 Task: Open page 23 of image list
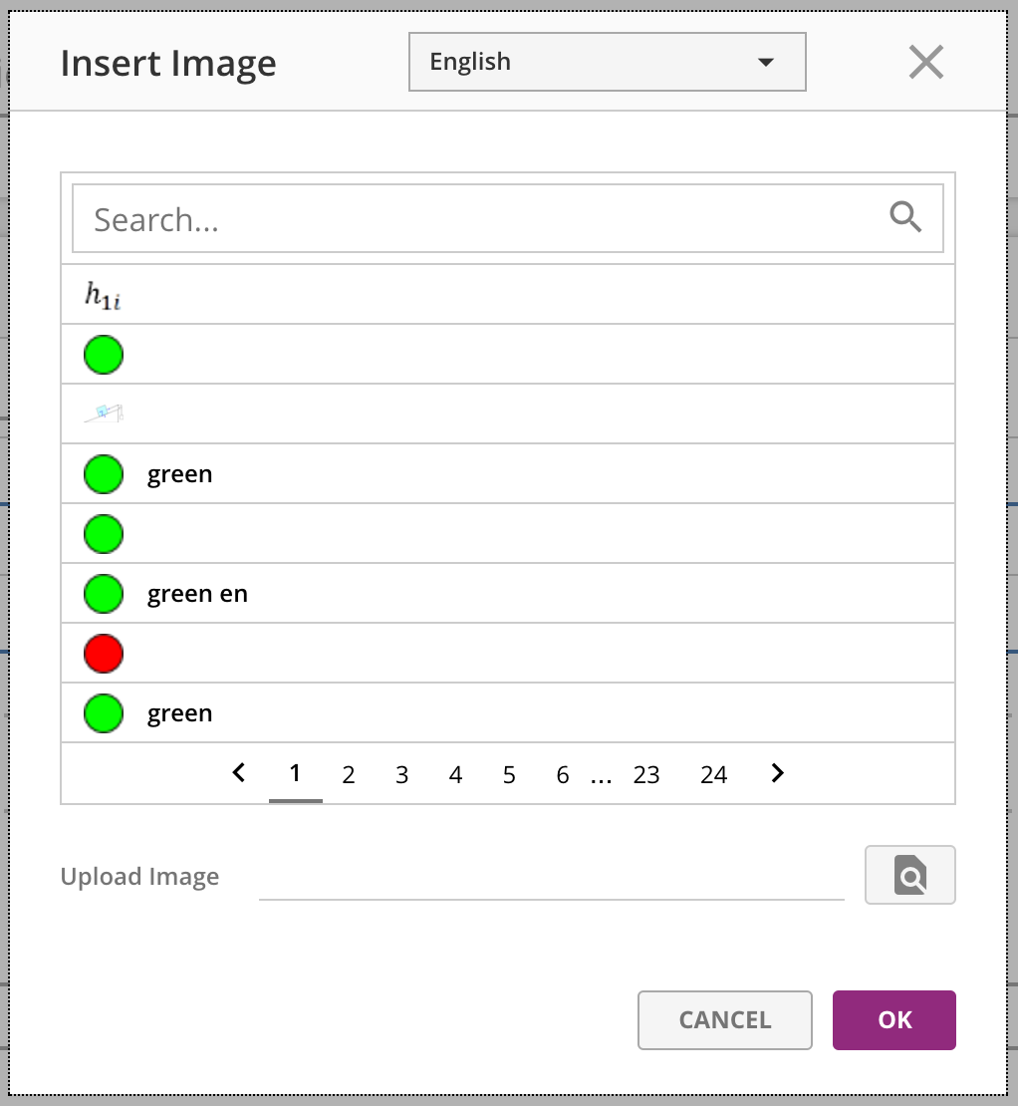pyautogui.click(x=646, y=775)
